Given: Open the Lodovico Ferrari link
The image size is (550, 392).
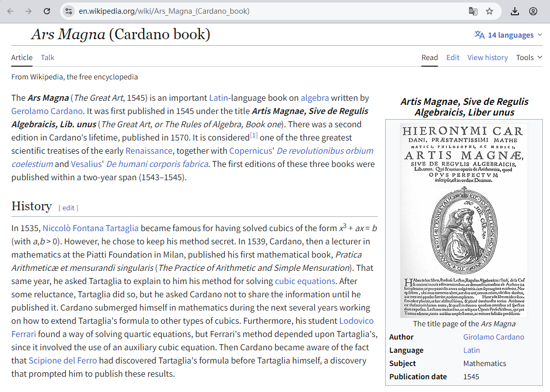Looking at the screenshot, I should pos(356,321).
